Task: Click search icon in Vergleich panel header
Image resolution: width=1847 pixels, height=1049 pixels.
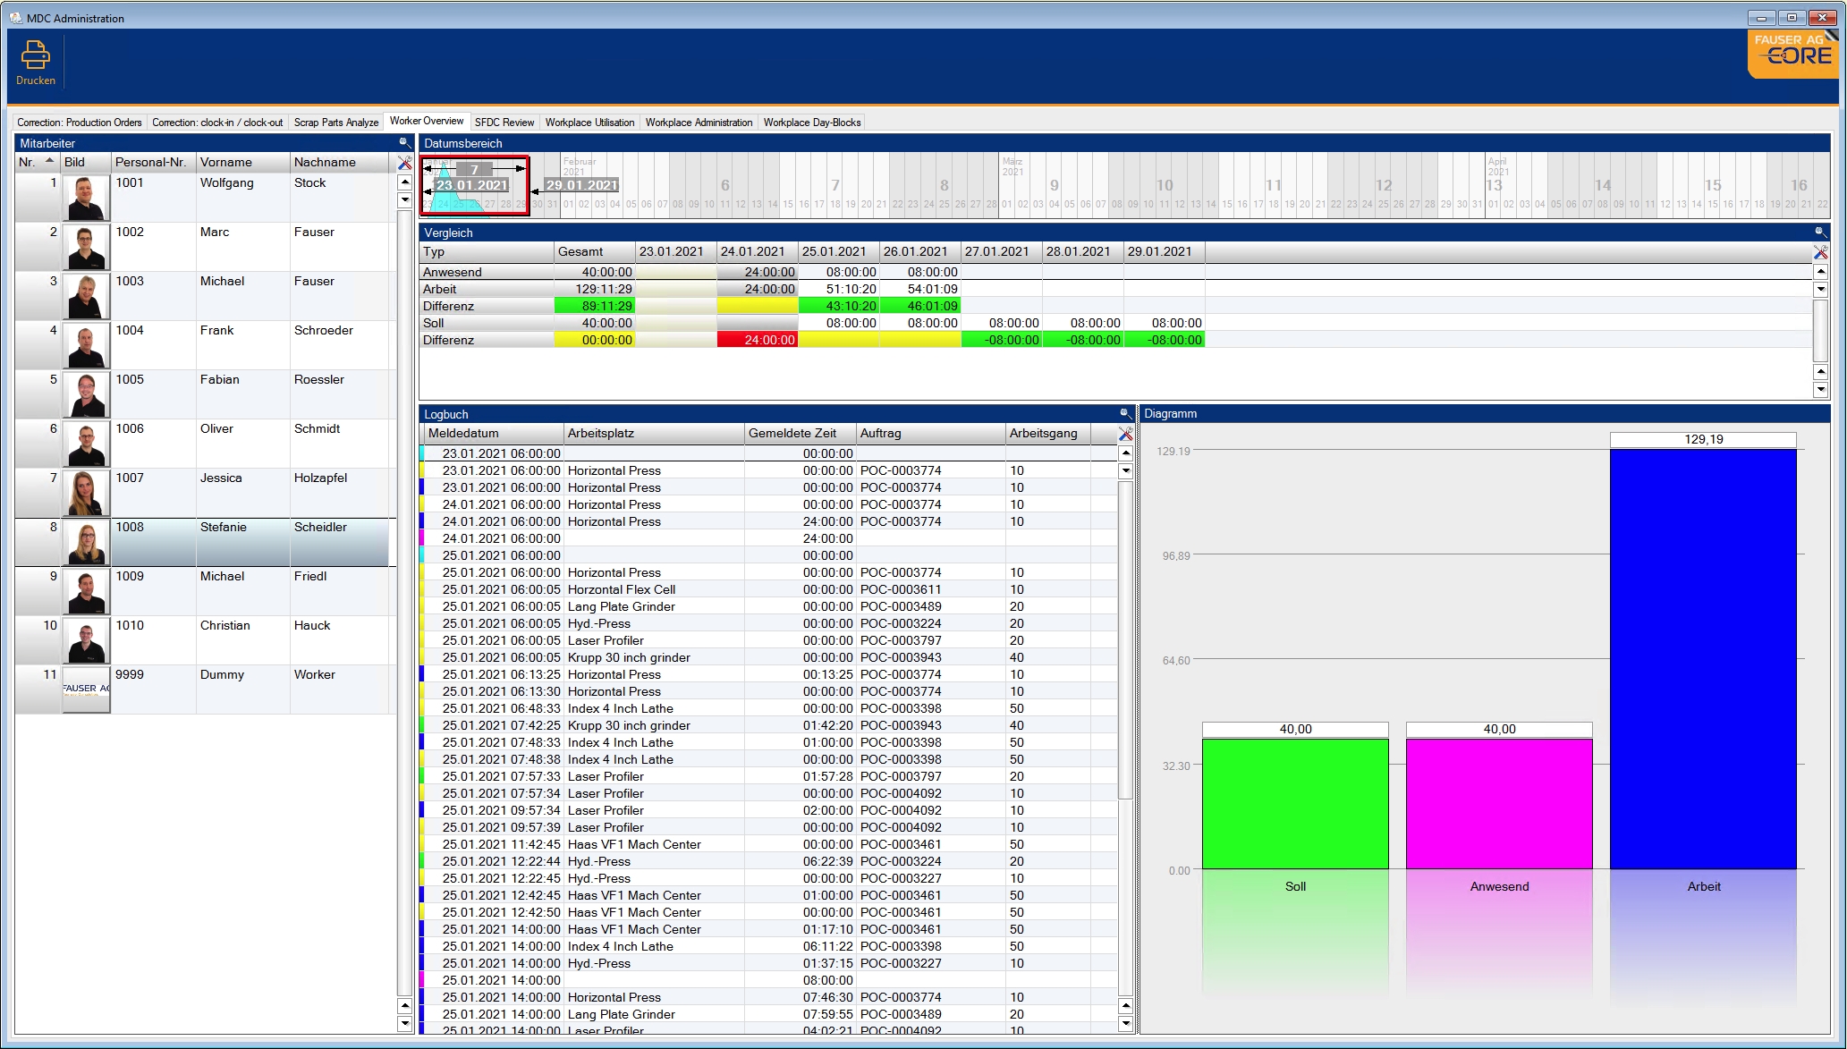Action: point(1819,233)
